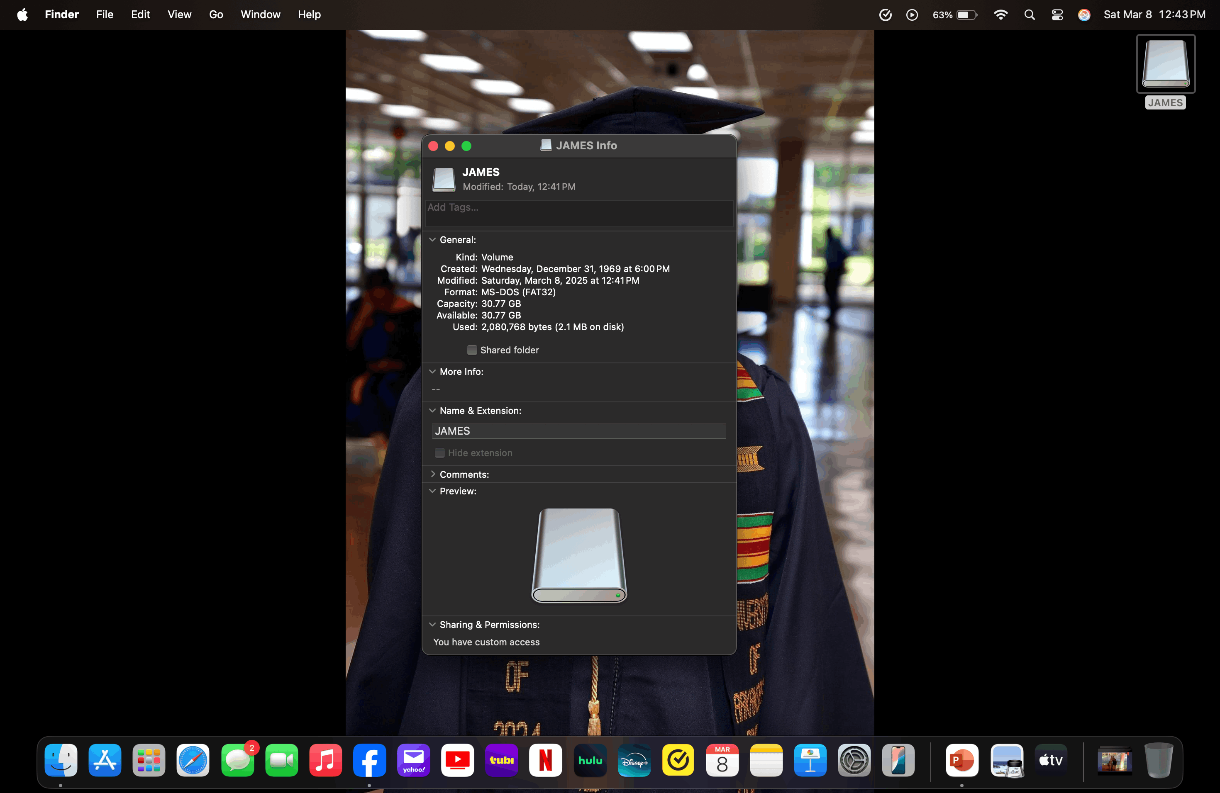Launch Netflix from the Dock
The width and height of the screenshot is (1220, 793).
pos(545,760)
